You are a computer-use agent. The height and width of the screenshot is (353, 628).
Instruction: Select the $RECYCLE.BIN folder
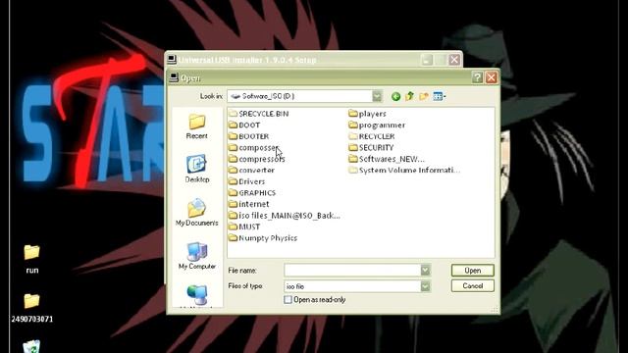[259, 114]
